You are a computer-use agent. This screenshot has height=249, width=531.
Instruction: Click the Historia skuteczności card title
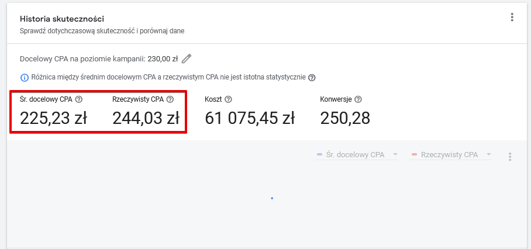tap(62, 19)
